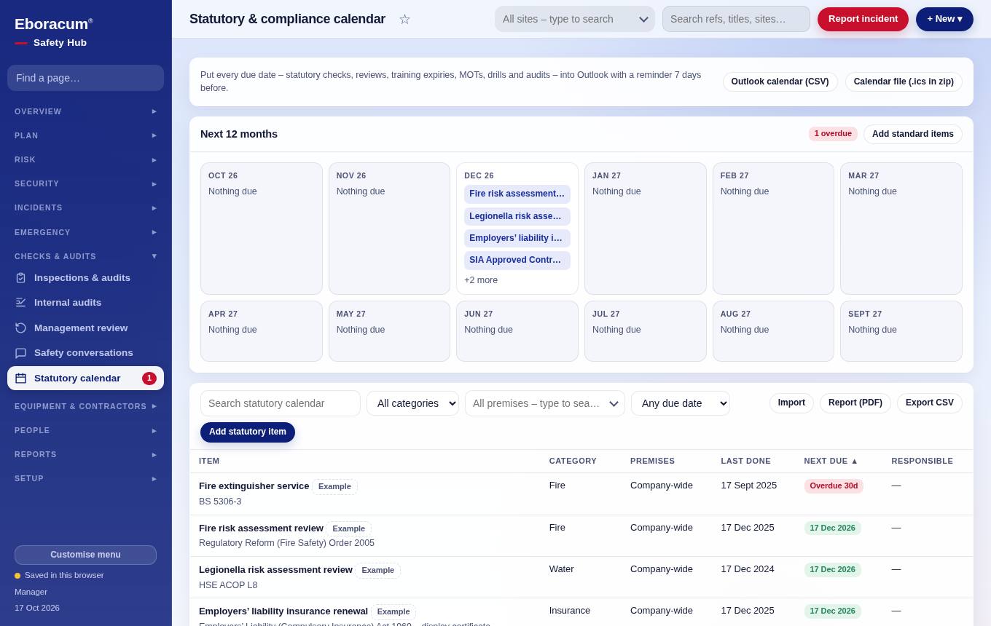
Task: Open Safety conversations page
Action: pos(85,353)
